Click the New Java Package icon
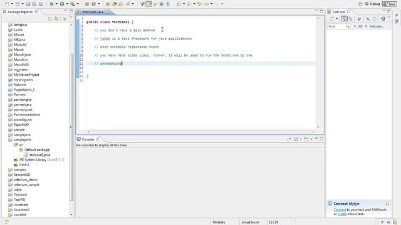Screen dimensions: 401x225 click(x=87, y=4)
